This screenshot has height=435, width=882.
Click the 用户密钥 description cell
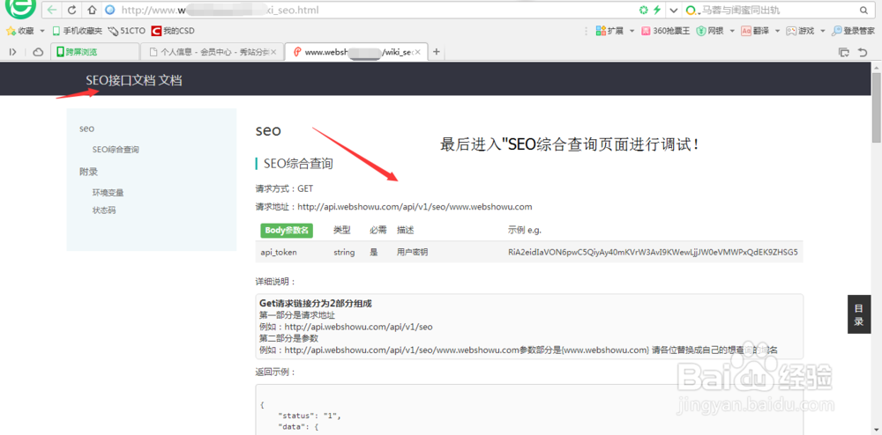pos(412,253)
